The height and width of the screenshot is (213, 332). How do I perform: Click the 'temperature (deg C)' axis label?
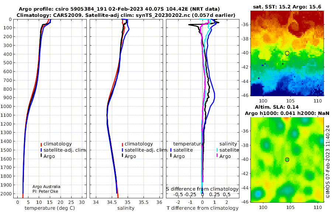pos(50,208)
